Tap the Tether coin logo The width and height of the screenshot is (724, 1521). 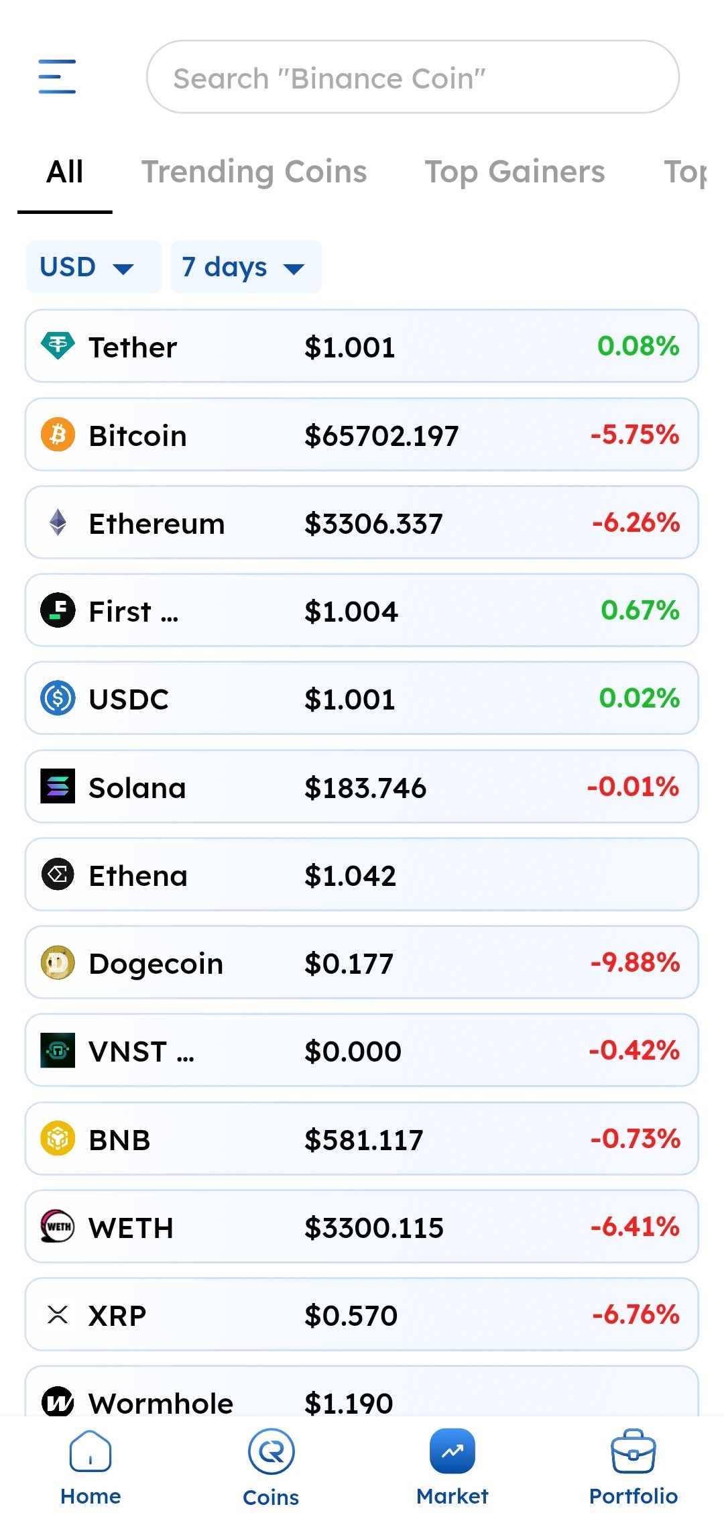click(x=58, y=347)
